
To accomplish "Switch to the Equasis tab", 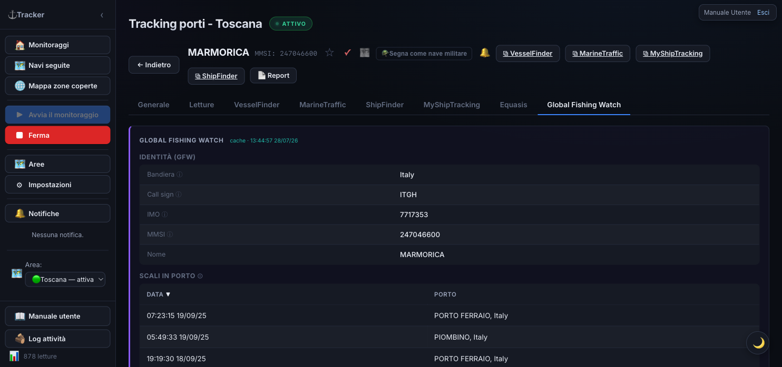I will [x=513, y=105].
